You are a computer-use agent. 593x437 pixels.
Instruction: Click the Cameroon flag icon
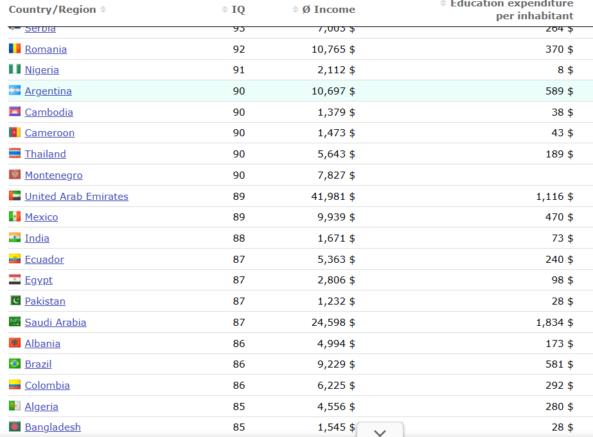[15, 132]
